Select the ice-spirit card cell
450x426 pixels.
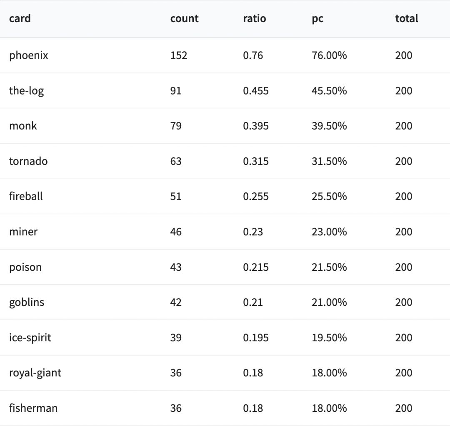click(x=30, y=338)
